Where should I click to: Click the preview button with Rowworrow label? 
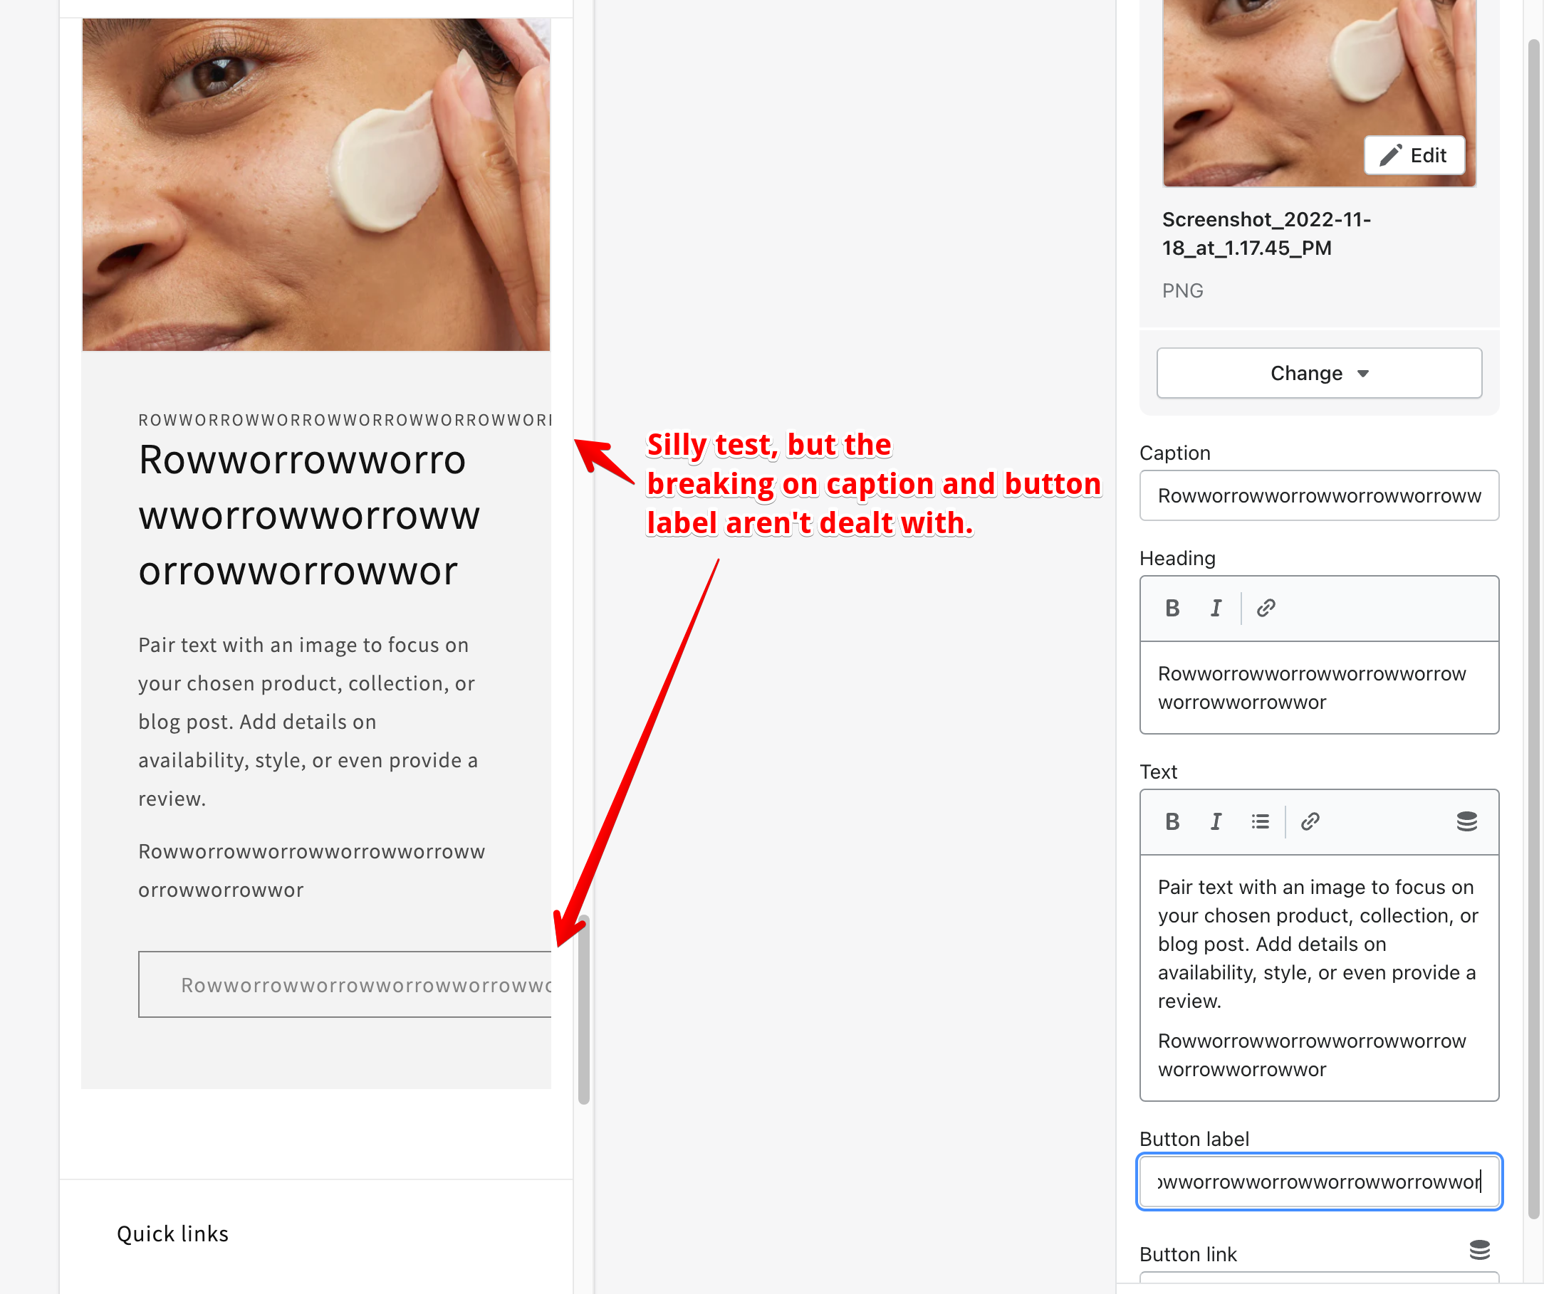tap(345, 984)
